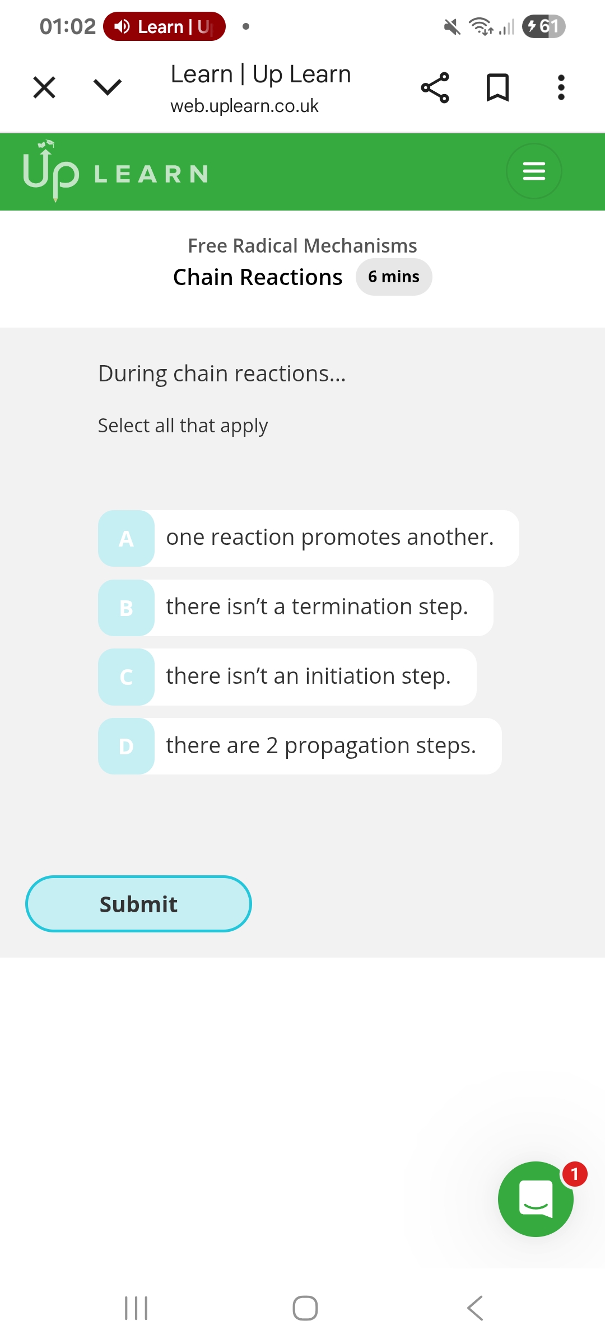Tick option D two propagation steps
Screen dimensions: 605x1344
(x=300, y=746)
